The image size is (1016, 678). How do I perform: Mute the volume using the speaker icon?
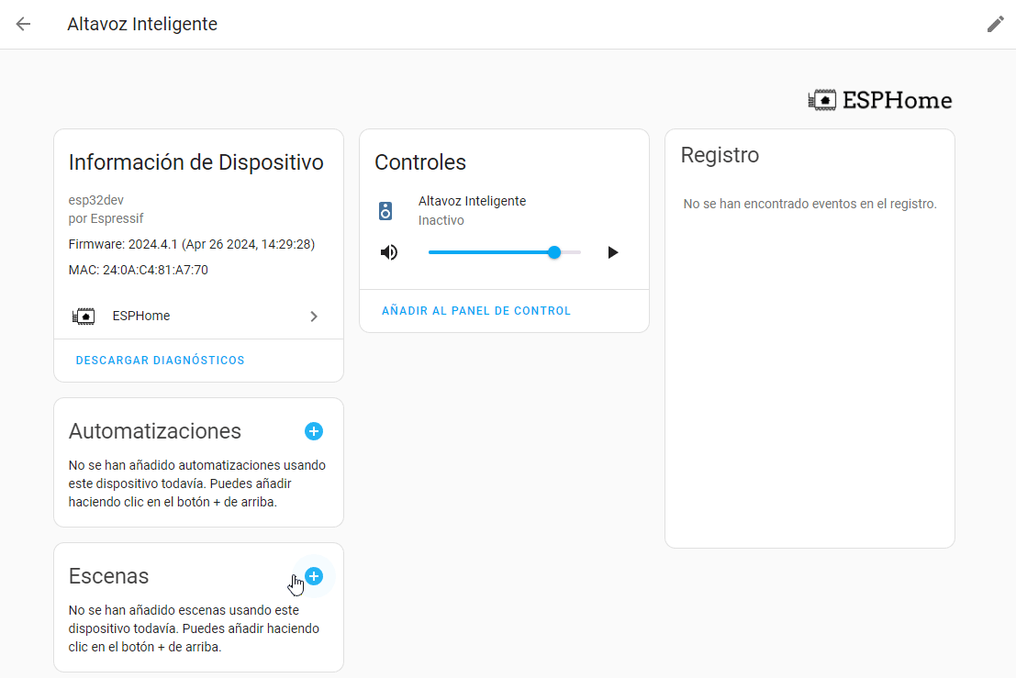pos(389,252)
